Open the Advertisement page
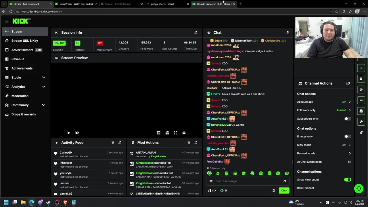 tap(25, 50)
